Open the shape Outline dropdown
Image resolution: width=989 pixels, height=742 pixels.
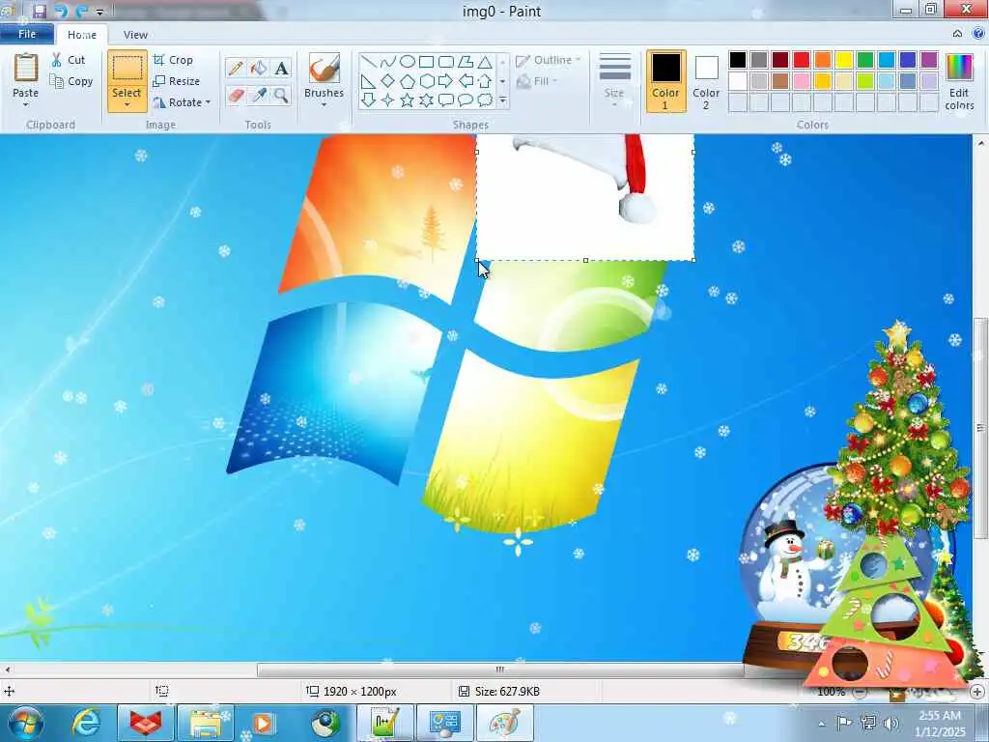tap(548, 61)
